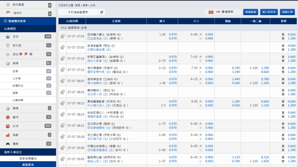
Task: Mark 聖路易紅雀 match as favorite
Action: [x=62, y=159]
